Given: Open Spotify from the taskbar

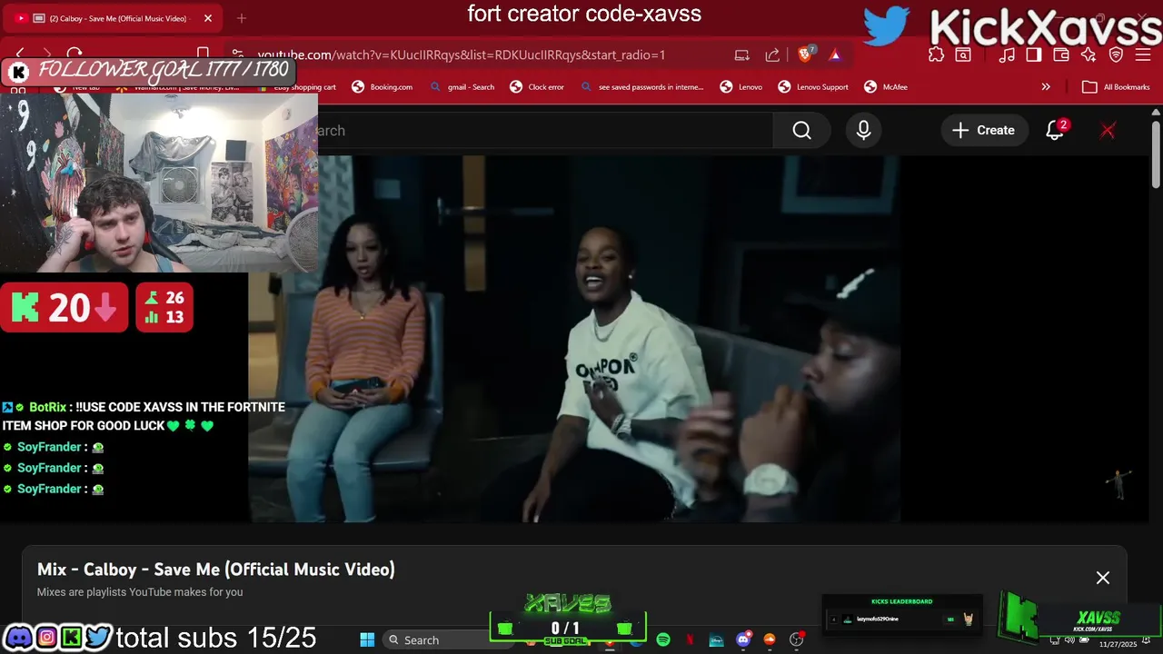Looking at the screenshot, I should click(663, 639).
